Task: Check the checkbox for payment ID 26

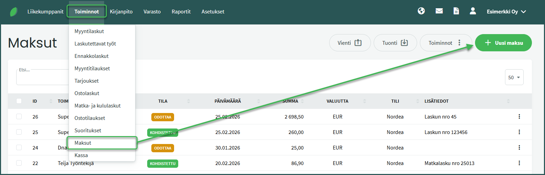Action: pos(19,116)
